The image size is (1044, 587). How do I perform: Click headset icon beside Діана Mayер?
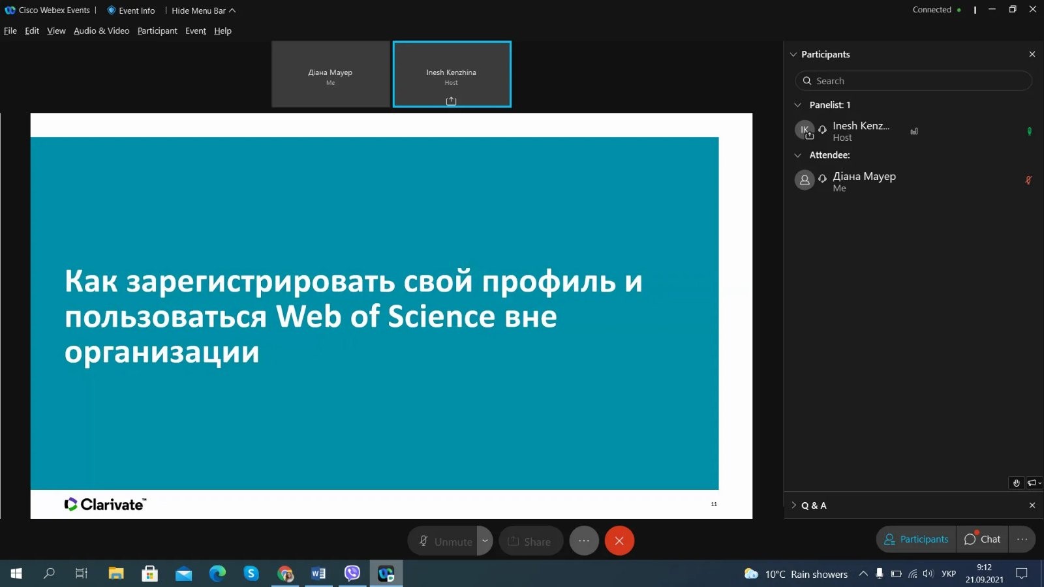point(822,178)
